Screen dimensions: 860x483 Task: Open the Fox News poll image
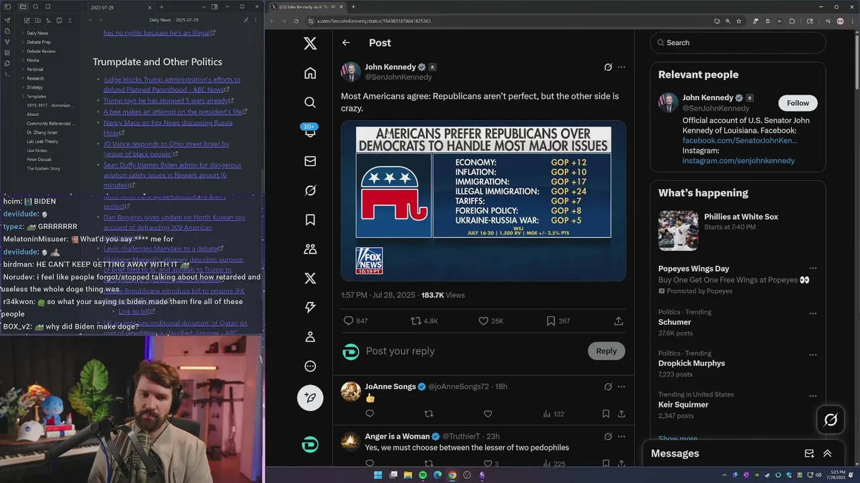[x=483, y=201]
